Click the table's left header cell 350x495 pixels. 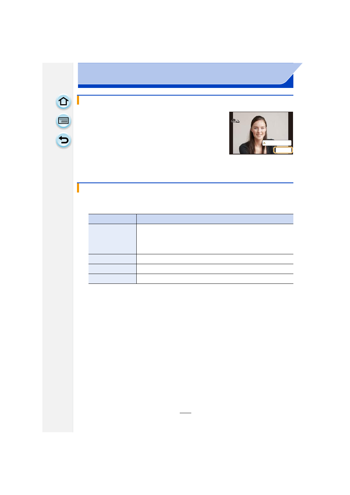click(x=112, y=219)
